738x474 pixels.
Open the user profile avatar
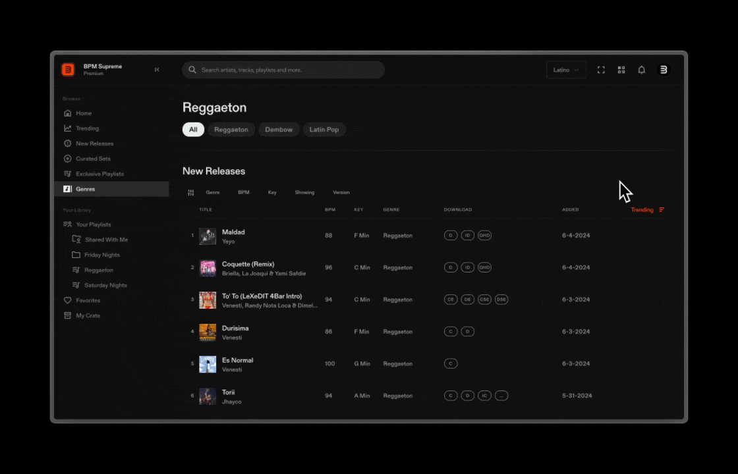[663, 70]
